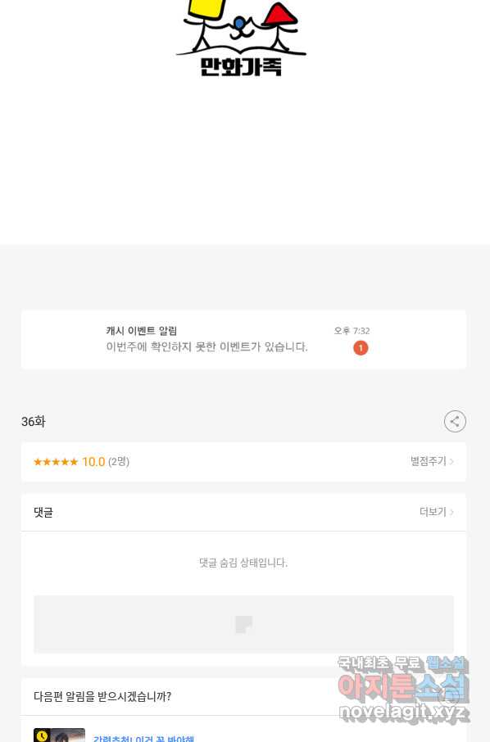Click 더보기 to see more comments

(433, 512)
